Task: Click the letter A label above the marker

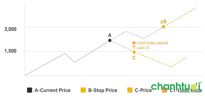Action: [110, 35]
